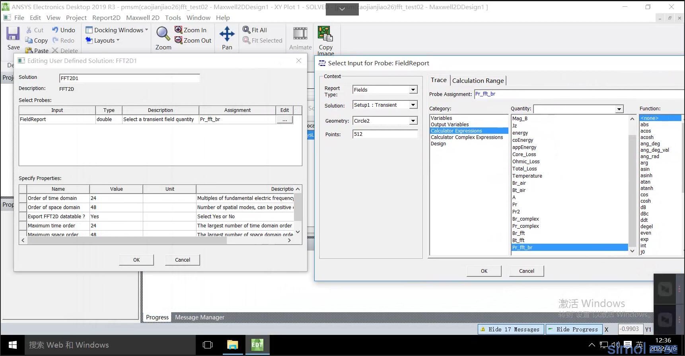
Task: Open Docking Windows dropdown
Action: click(117, 30)
